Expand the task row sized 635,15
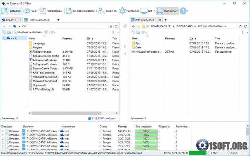Image resolution: width=250 pixels, height=156 pixels. tap(3, 131)
